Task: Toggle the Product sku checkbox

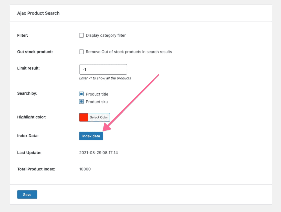Action: [81, 102]
